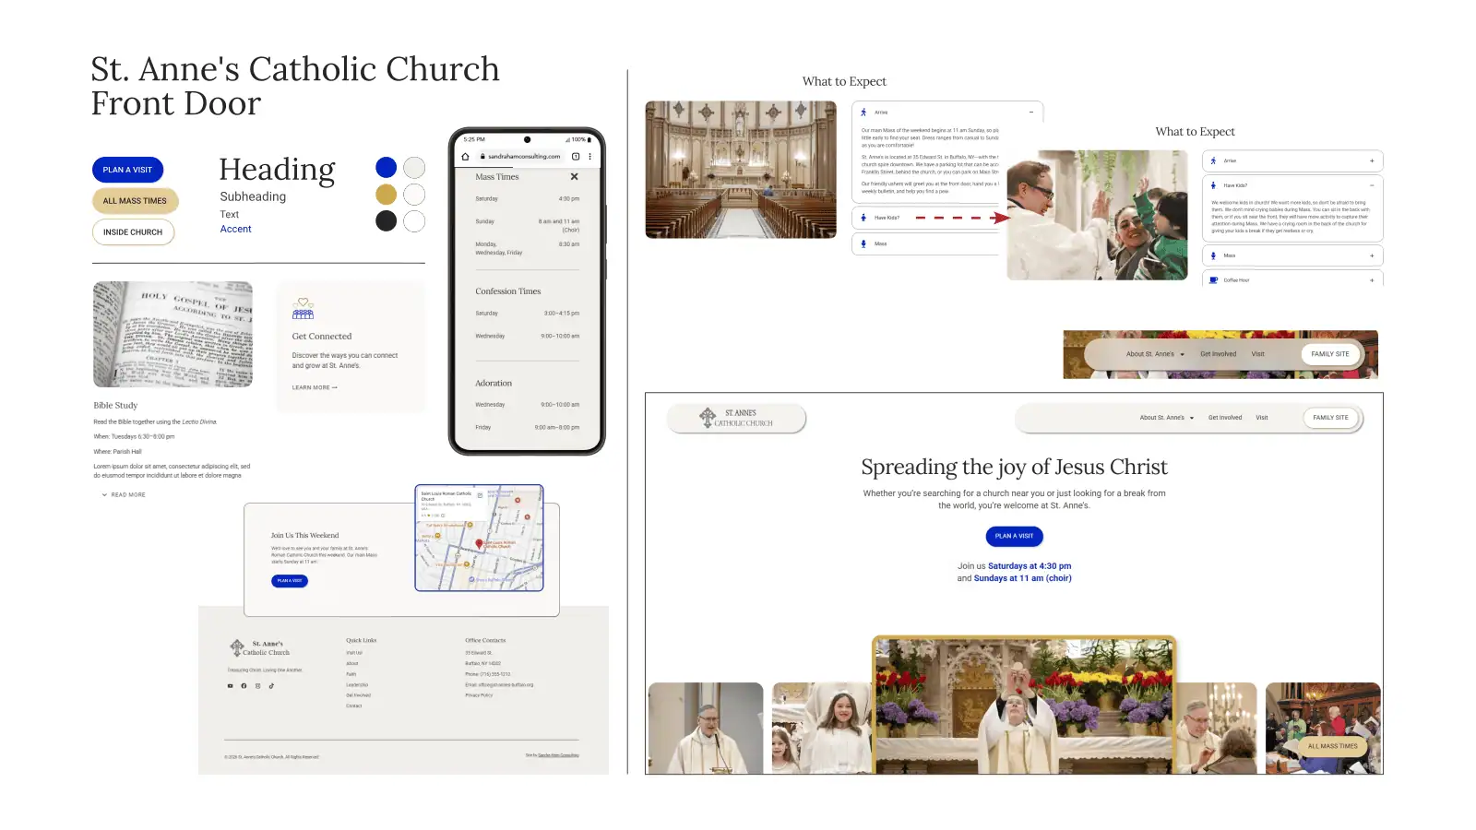The height and width of the screenshot is (830, 1476).
Task: Click the 'Confession Times' heading on phone
Action: click(x=508, y=291)
